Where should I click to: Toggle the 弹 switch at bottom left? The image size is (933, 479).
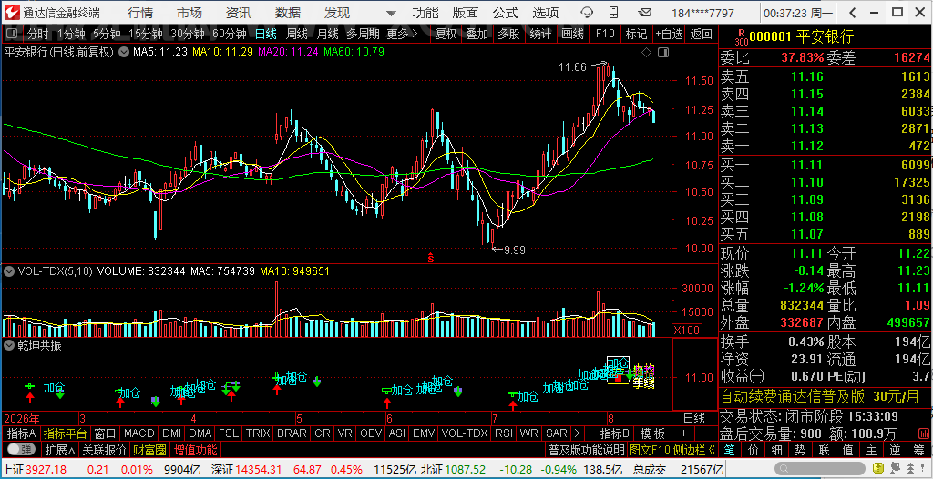(x=22, y=449)
